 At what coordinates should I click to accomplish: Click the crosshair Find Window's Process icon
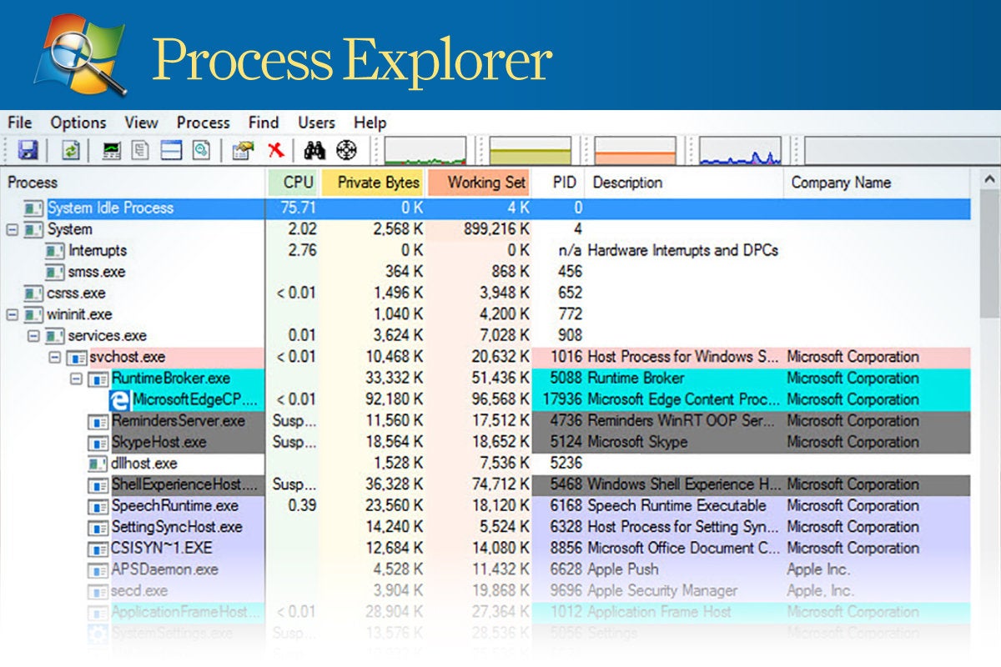[x=346, y=150]
